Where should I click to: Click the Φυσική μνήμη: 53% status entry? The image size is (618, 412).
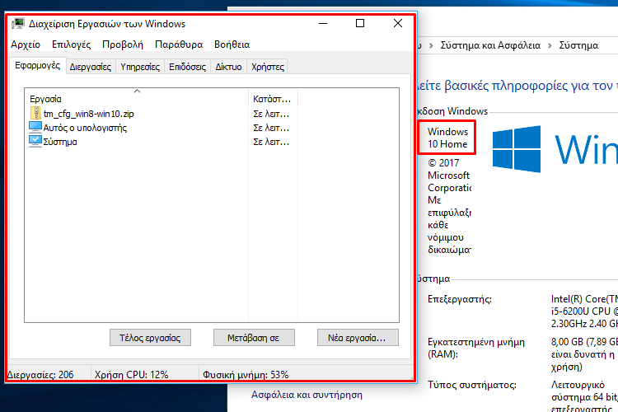click(246, 375)
